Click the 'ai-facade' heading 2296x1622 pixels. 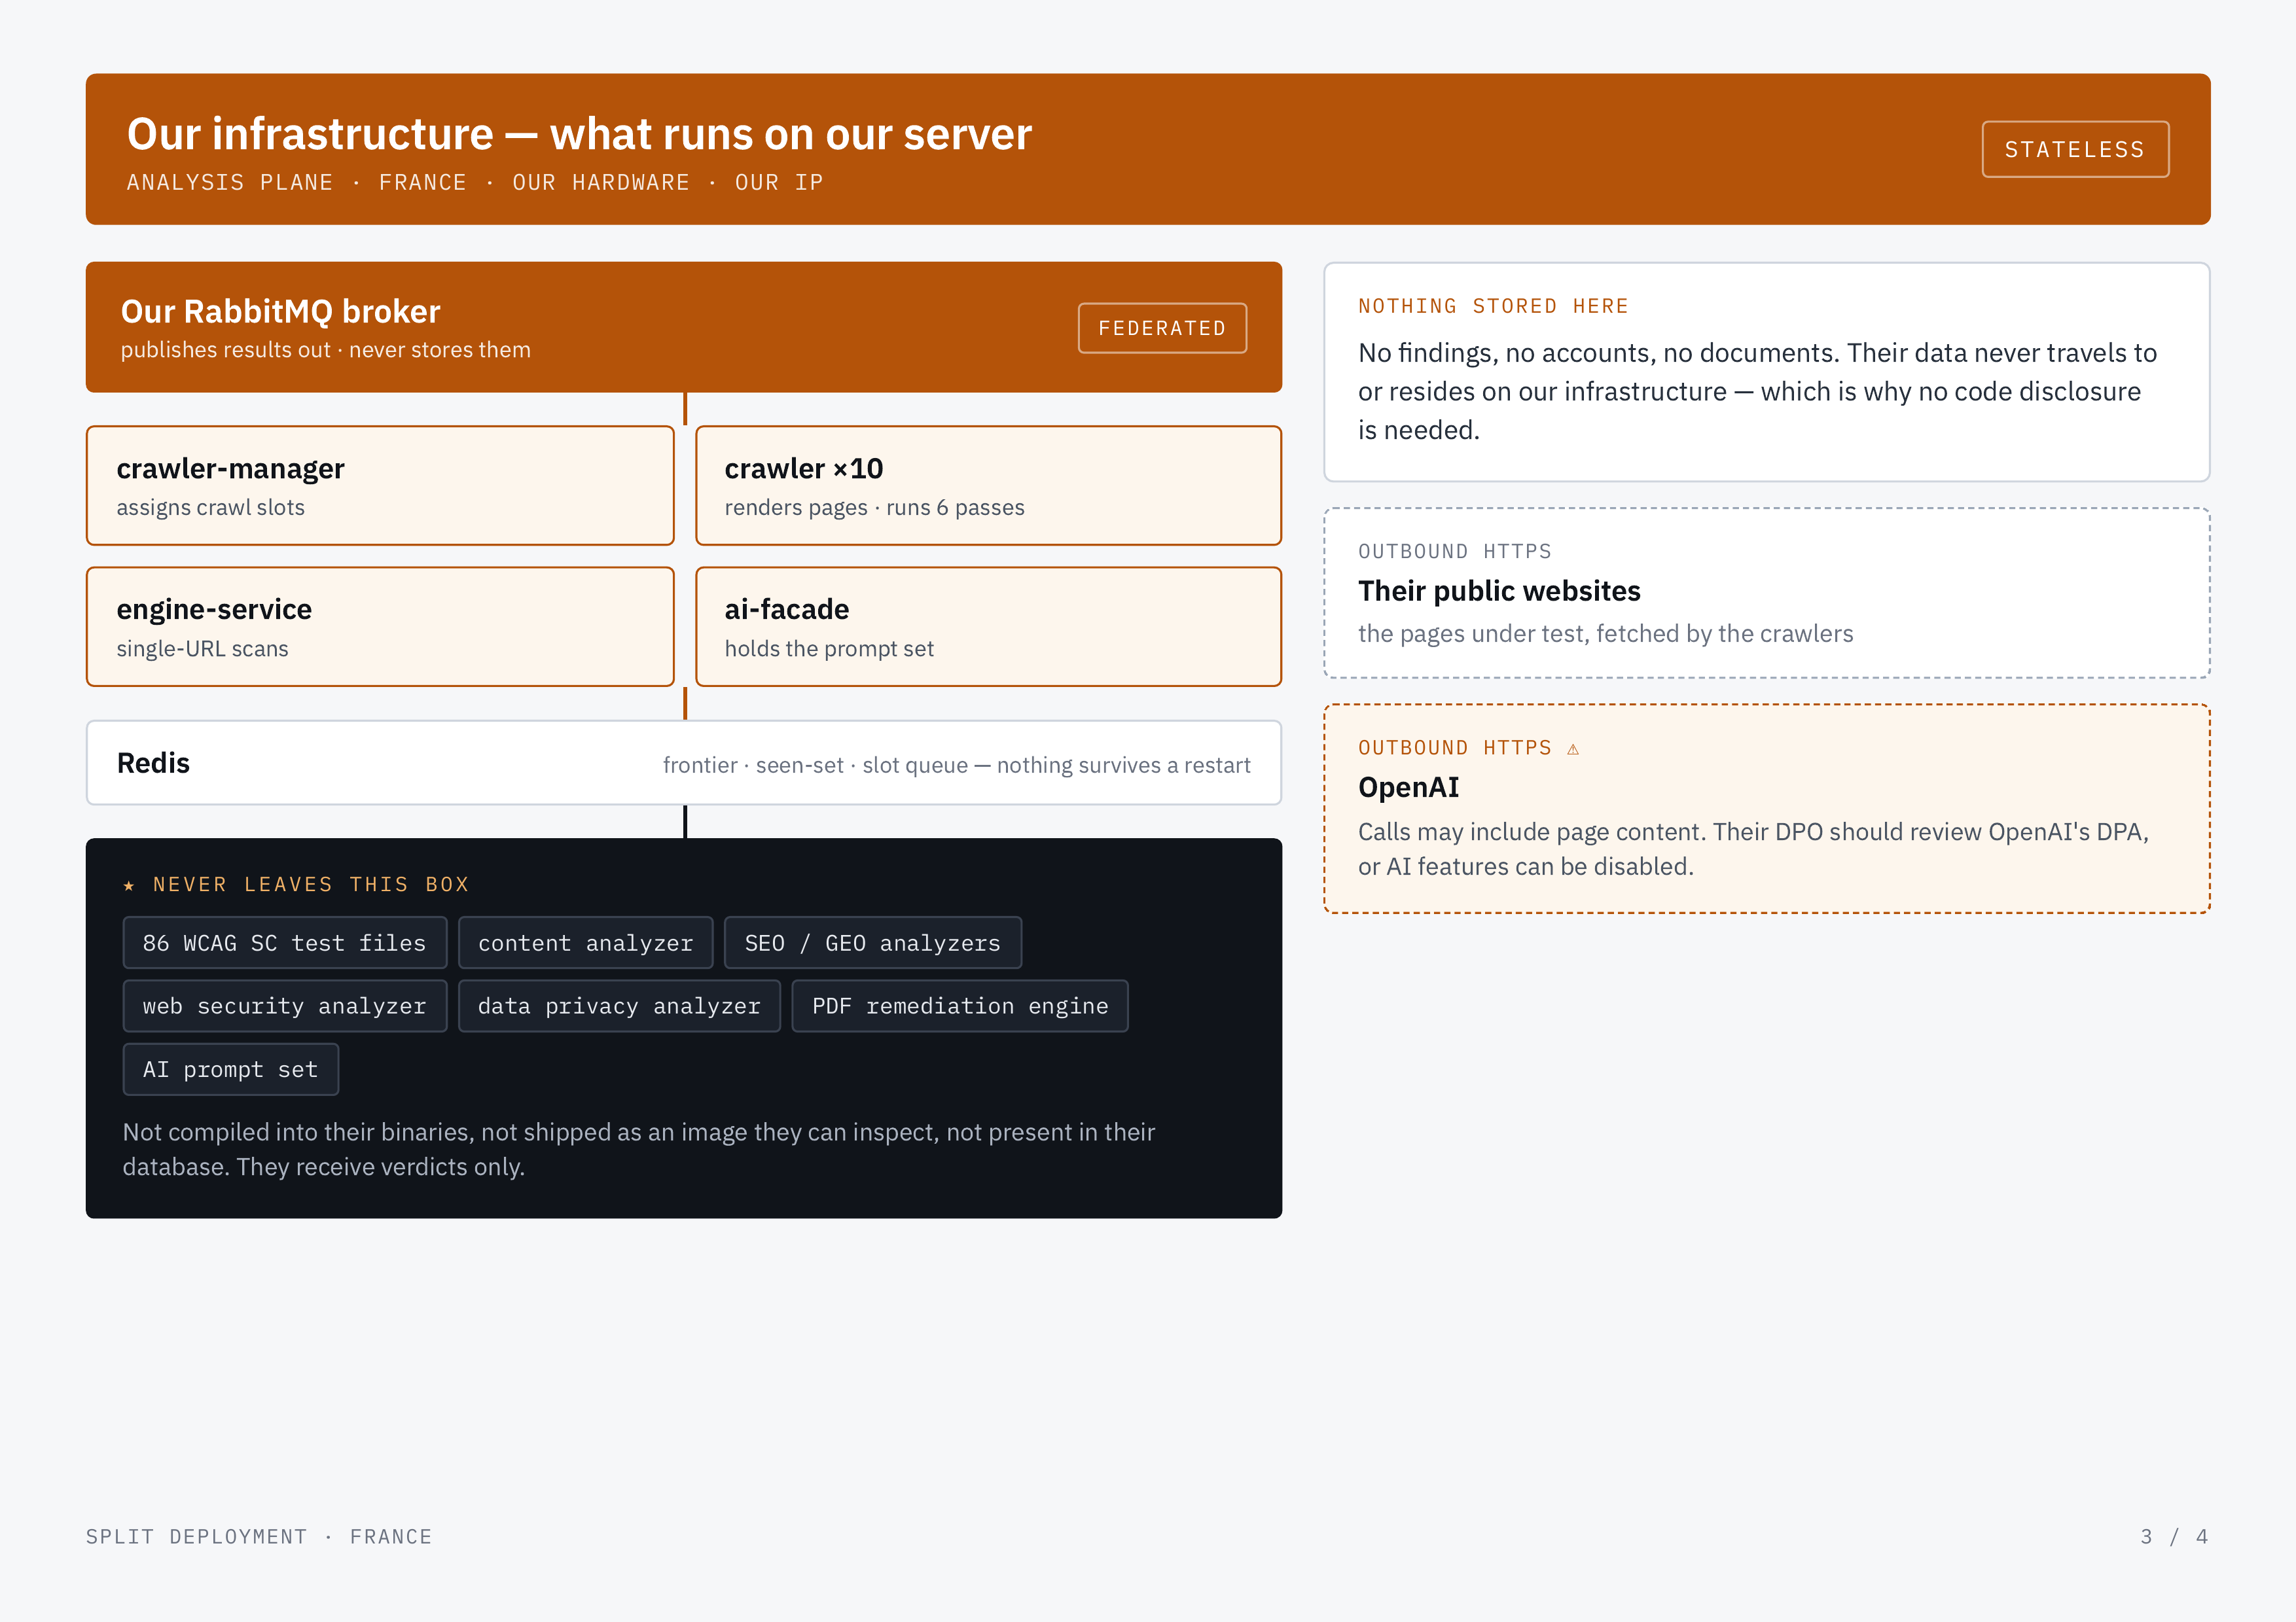[787, 610]
